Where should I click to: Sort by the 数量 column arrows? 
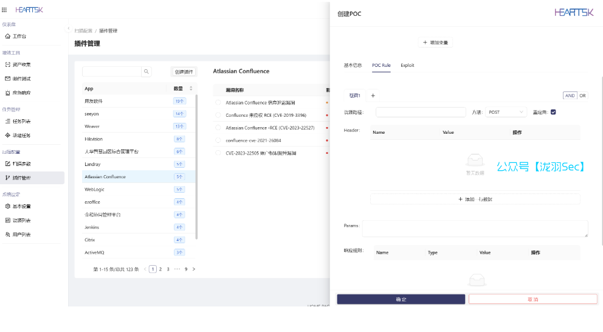pos(191,89)
